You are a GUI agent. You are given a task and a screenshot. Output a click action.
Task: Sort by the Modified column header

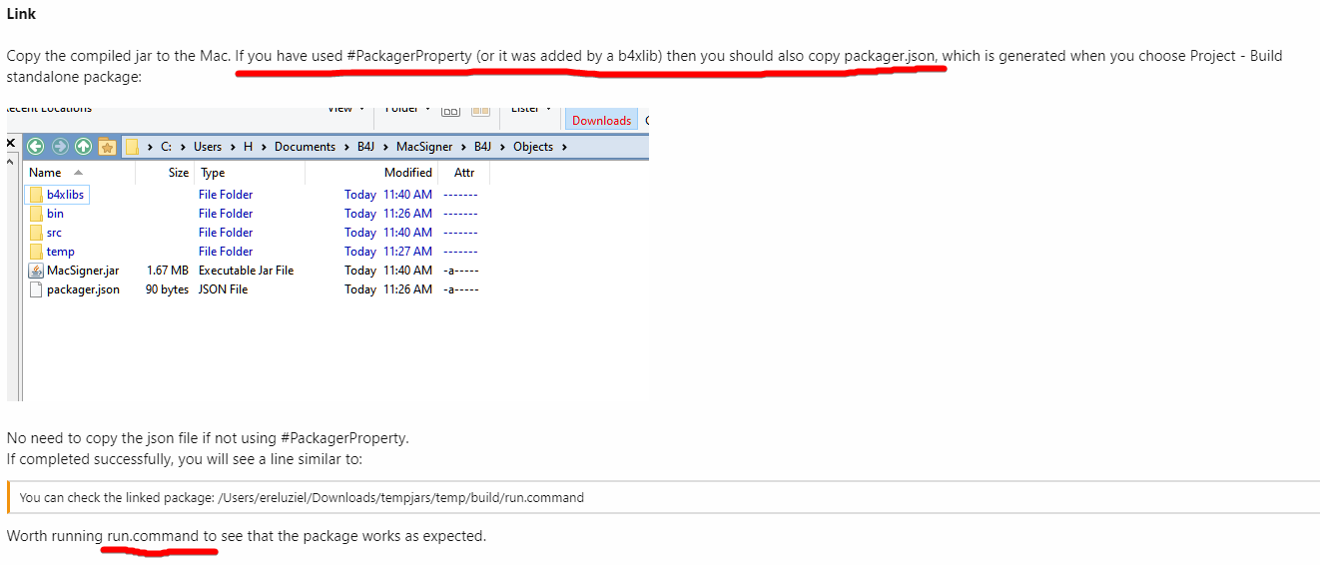point(408,173)
